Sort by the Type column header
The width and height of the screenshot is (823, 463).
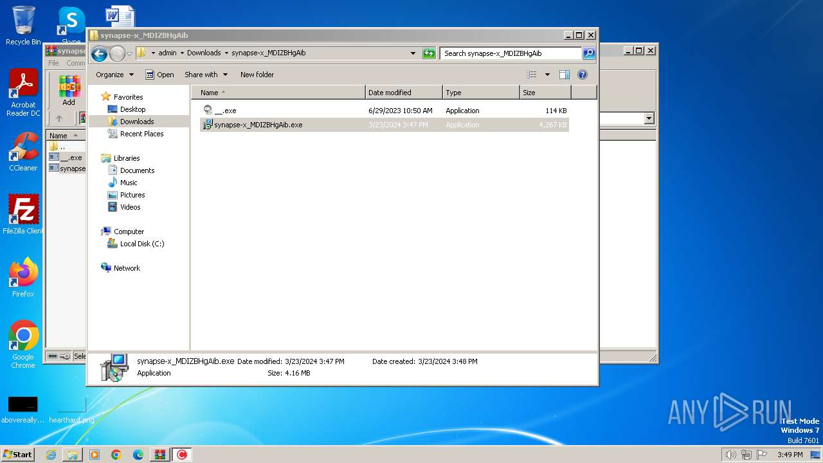coord(481,93)
